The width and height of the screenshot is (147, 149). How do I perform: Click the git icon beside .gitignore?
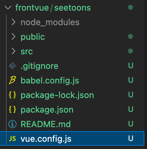click(x=12, y=66)
